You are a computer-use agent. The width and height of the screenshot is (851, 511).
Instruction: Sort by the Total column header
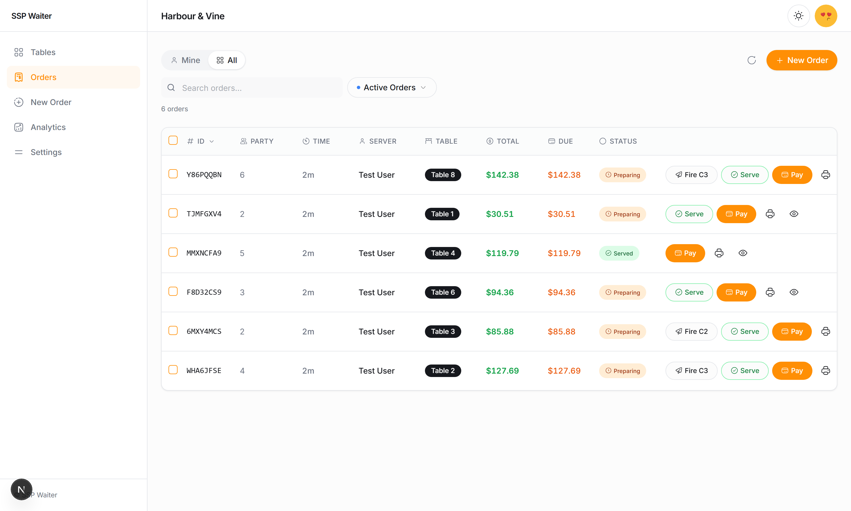pos(503,141)
